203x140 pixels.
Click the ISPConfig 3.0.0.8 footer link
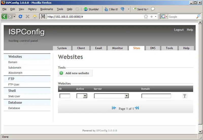pos(106,131)
